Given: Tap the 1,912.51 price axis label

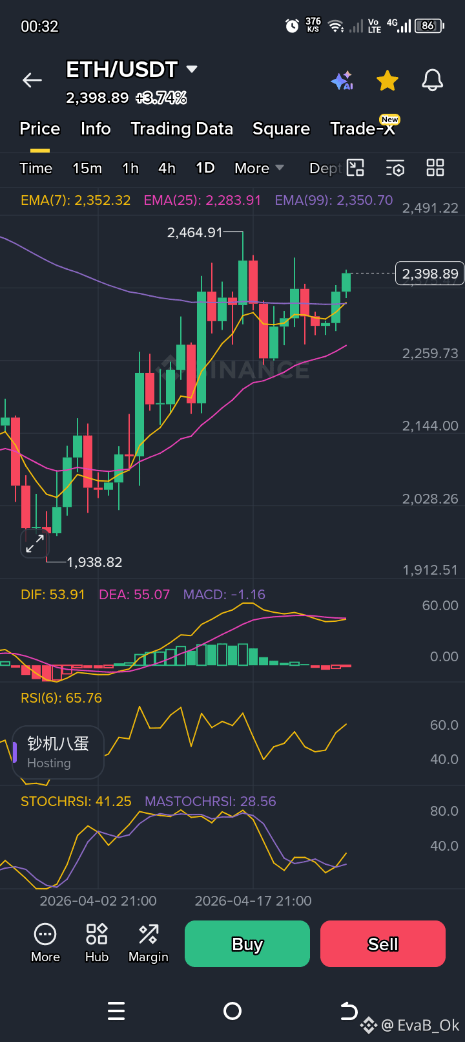Looking at the screenshot, I should tap(430, 570).
